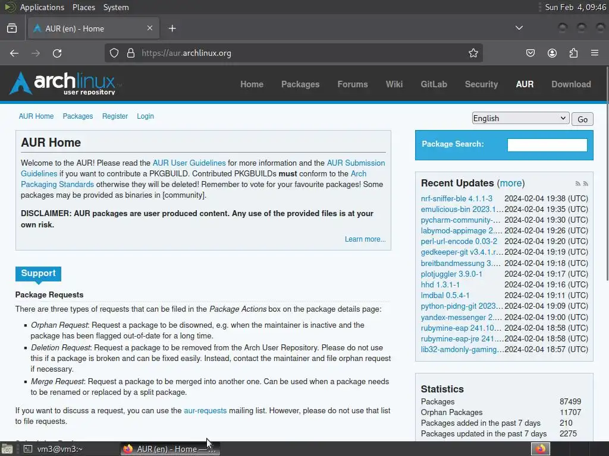Open the first Recent Updates RSS feed icon

578,184
